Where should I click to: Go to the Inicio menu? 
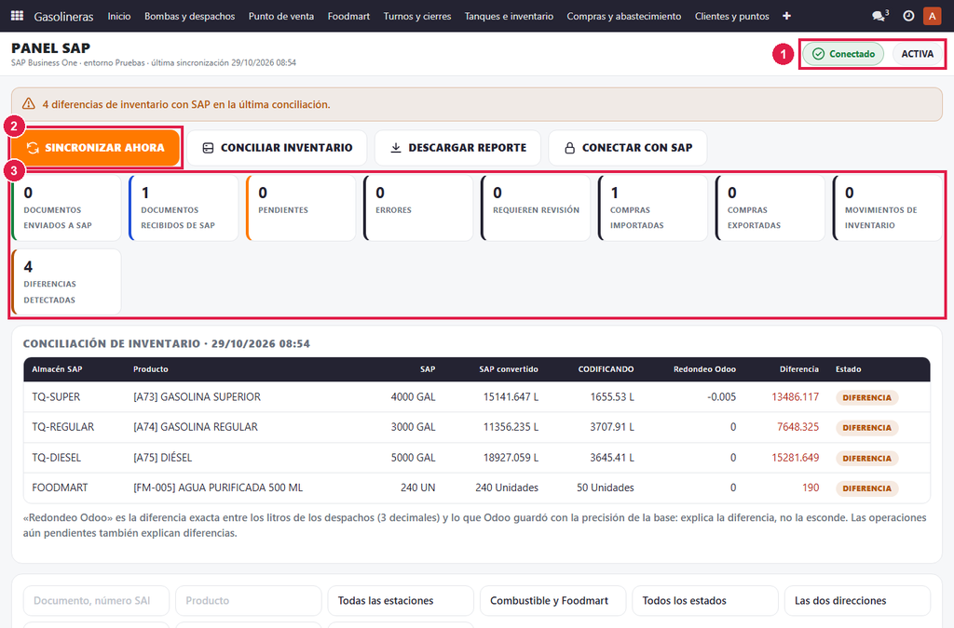coord(119,17)
